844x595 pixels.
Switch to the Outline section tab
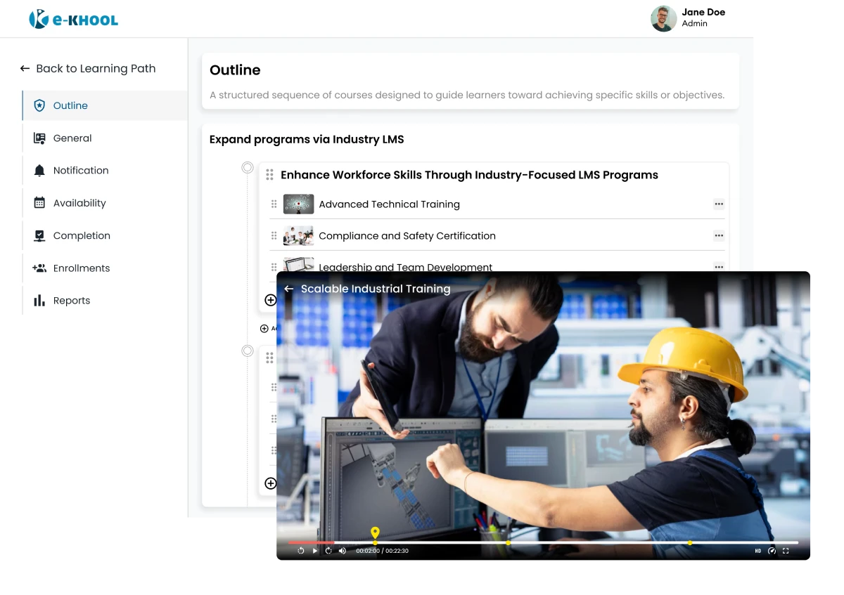click(70, 105)
